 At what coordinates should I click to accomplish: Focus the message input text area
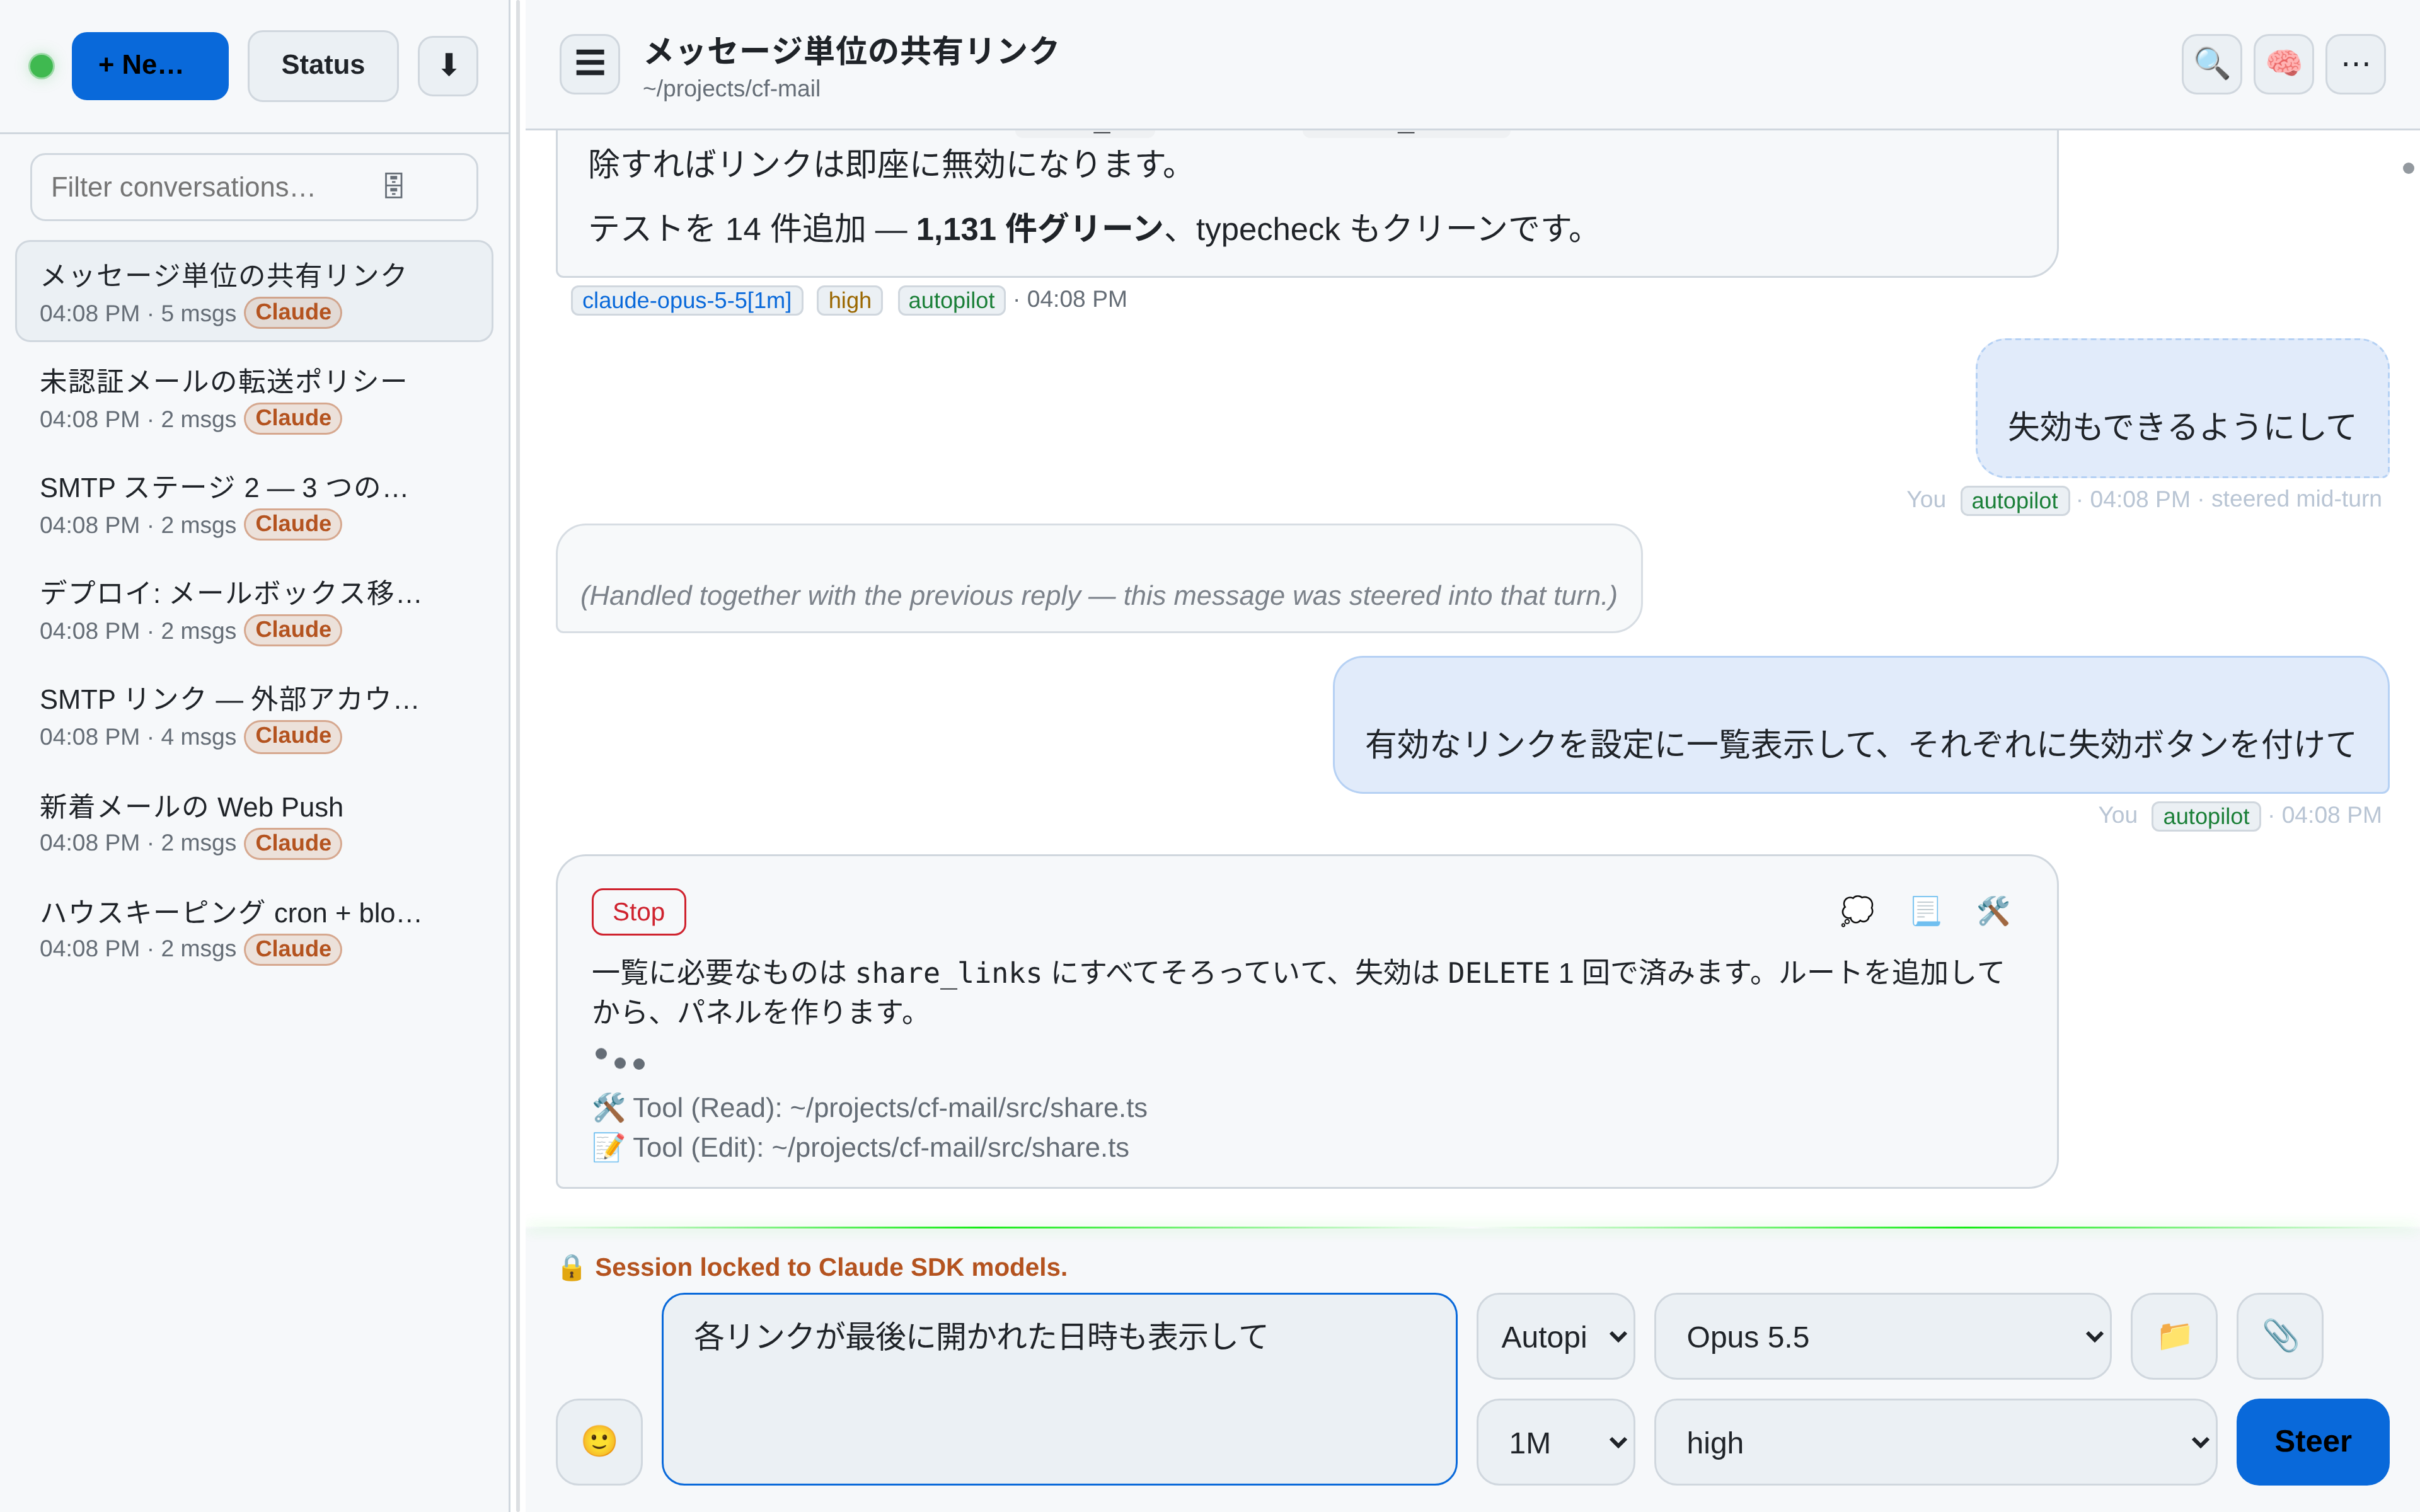(x=1059, y=1389)
